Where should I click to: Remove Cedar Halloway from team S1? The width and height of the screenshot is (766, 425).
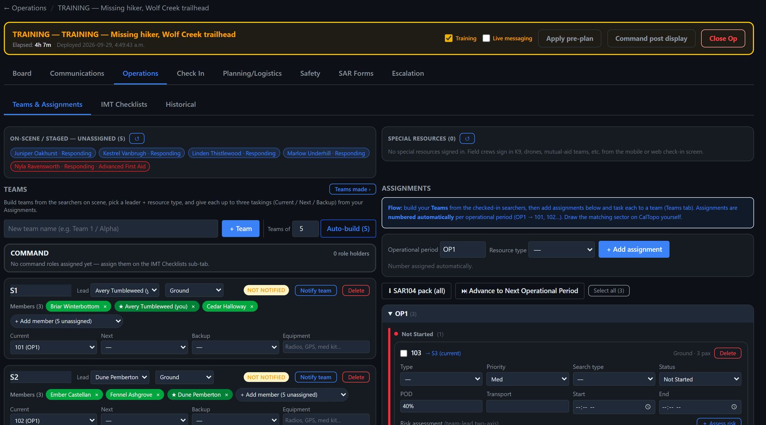tap(252, 306)
